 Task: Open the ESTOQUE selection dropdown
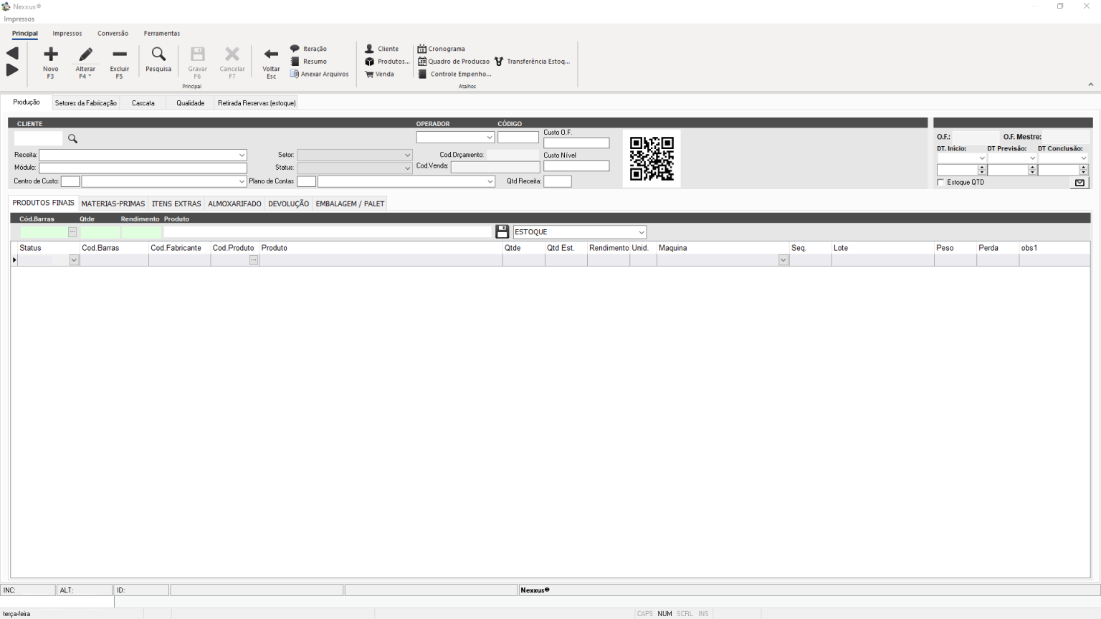pyautogui.click(x=641, y=231)
